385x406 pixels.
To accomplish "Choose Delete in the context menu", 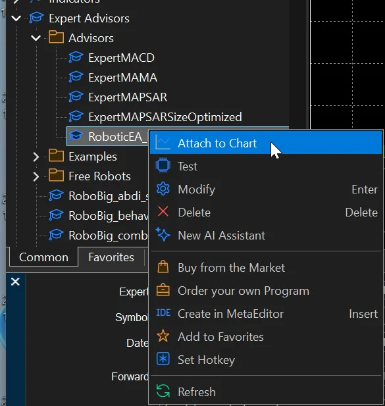I will [266, 213].
